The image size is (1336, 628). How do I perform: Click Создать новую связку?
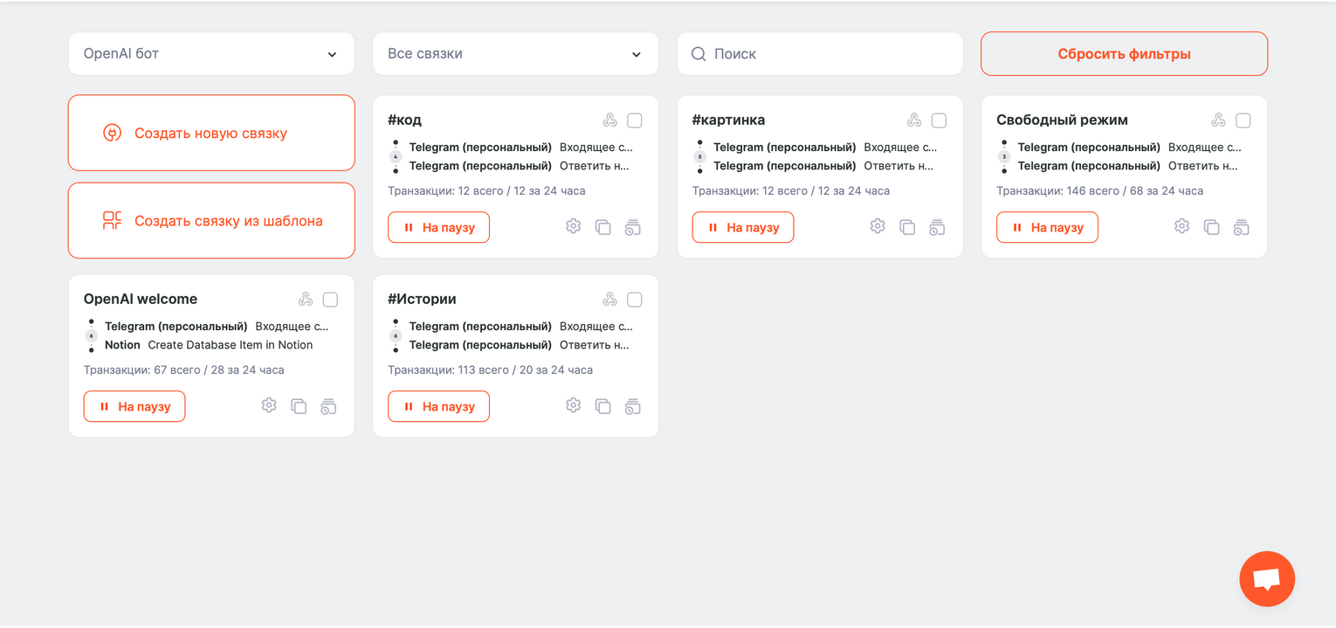(211, 133)
